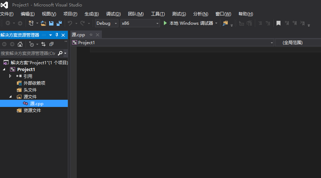Open the undo history dropdown arrow
This screenshot has width=321, height=178.
pos(76,23)
